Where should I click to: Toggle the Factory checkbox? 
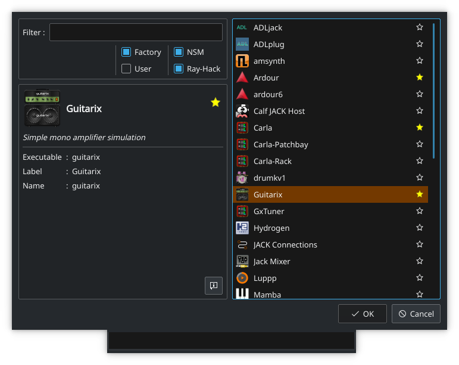coord(126,52)
